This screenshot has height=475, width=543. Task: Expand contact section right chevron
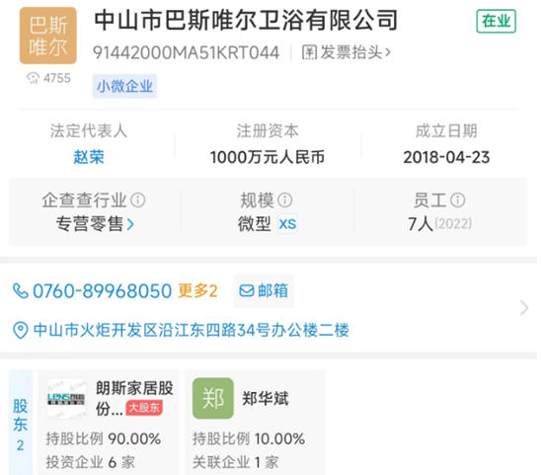click(x=524, y=308)
